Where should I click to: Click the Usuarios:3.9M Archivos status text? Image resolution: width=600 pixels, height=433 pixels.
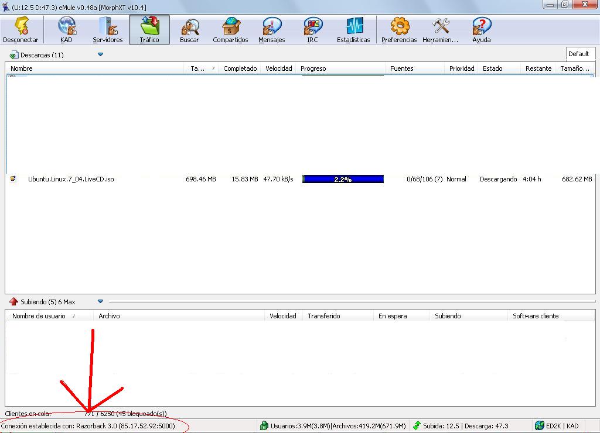click(x=338, y=426)
